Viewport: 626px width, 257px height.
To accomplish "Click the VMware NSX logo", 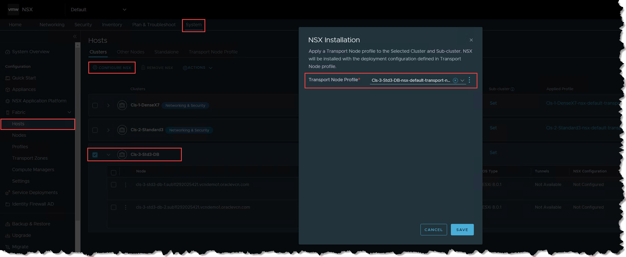I will click(x=13, y=9).
